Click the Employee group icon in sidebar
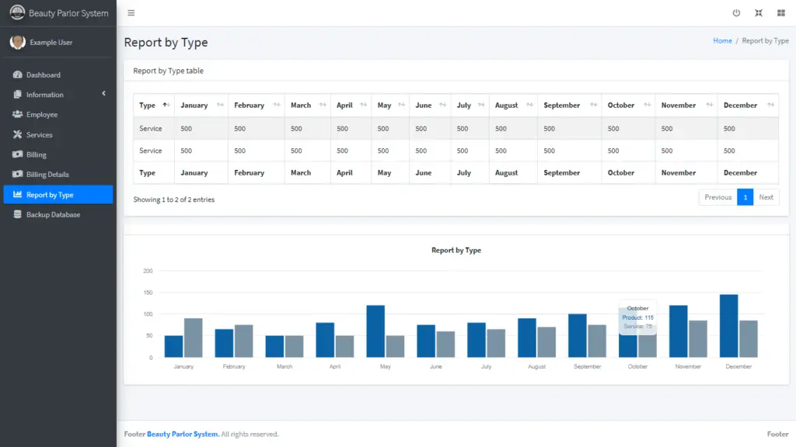Image resolution: width=796 pixels, height=447 pixels. (18, 114)
